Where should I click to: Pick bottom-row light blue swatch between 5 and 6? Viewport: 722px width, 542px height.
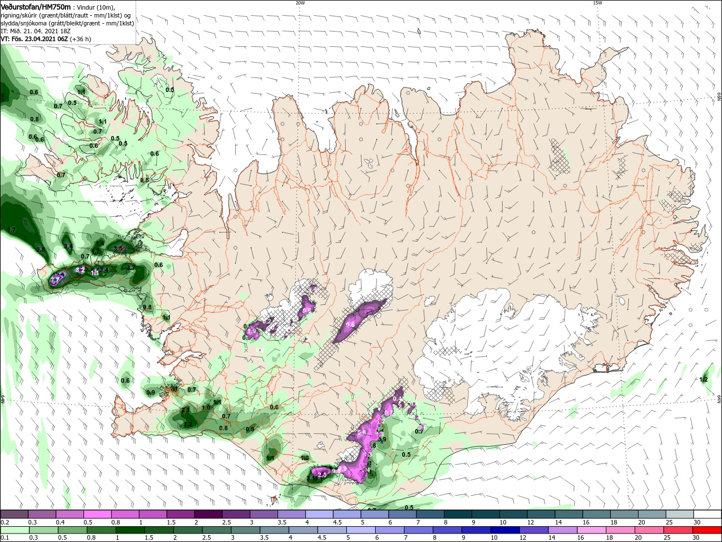(361, 530)
